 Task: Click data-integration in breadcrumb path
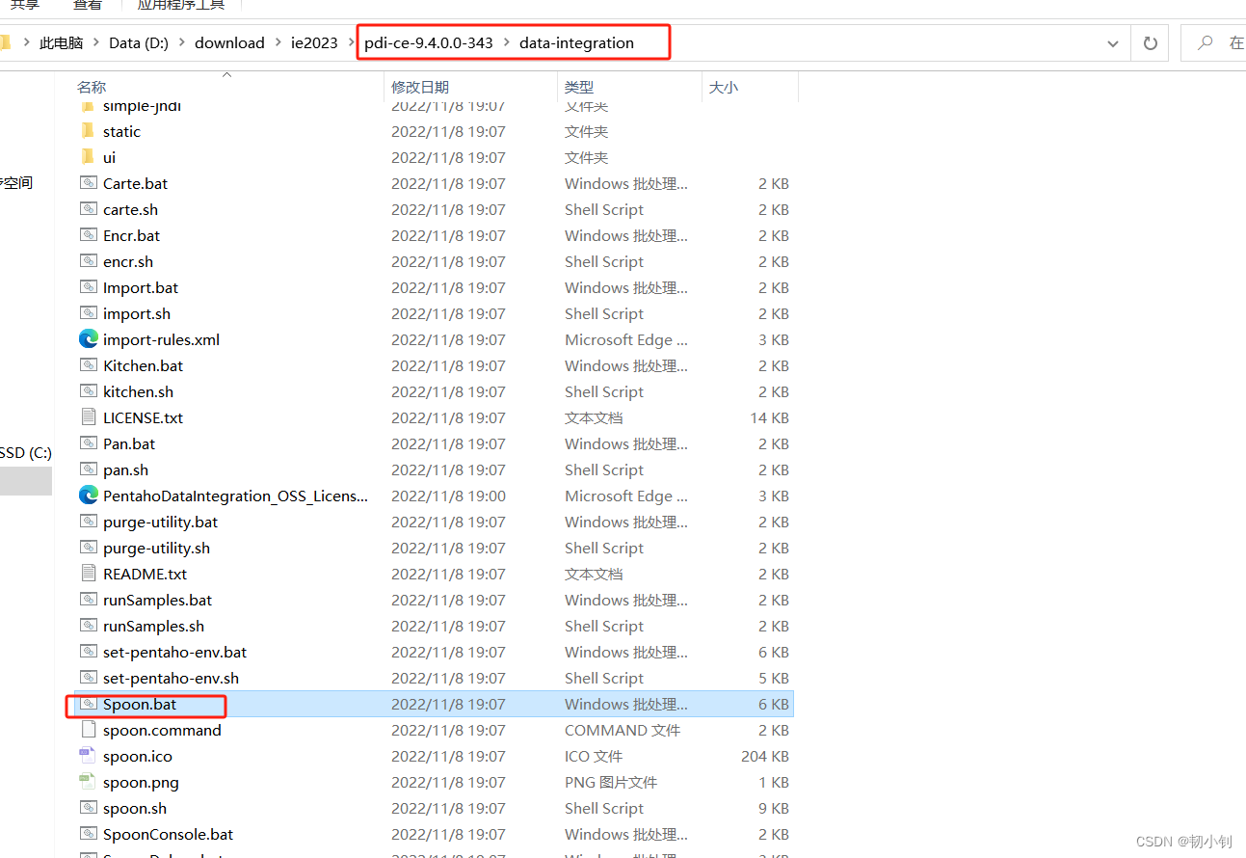click(576, 43)
